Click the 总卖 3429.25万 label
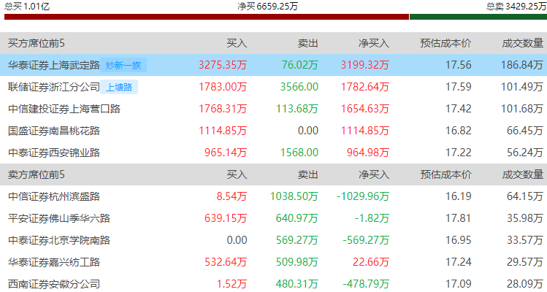The height and width of the screenshot is (292, 547). [516, 6]
